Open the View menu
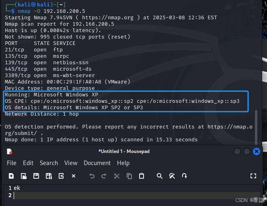The height and width of the screenshot is (206, 267). 71,163
